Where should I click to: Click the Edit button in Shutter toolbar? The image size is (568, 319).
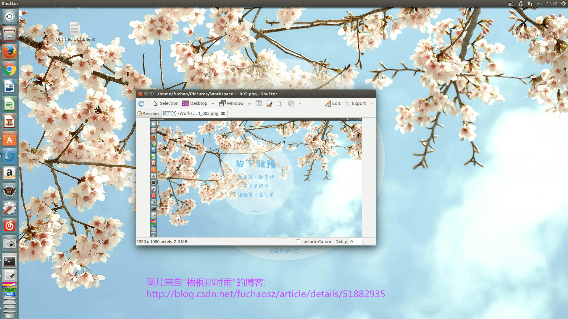pos(333,103)
